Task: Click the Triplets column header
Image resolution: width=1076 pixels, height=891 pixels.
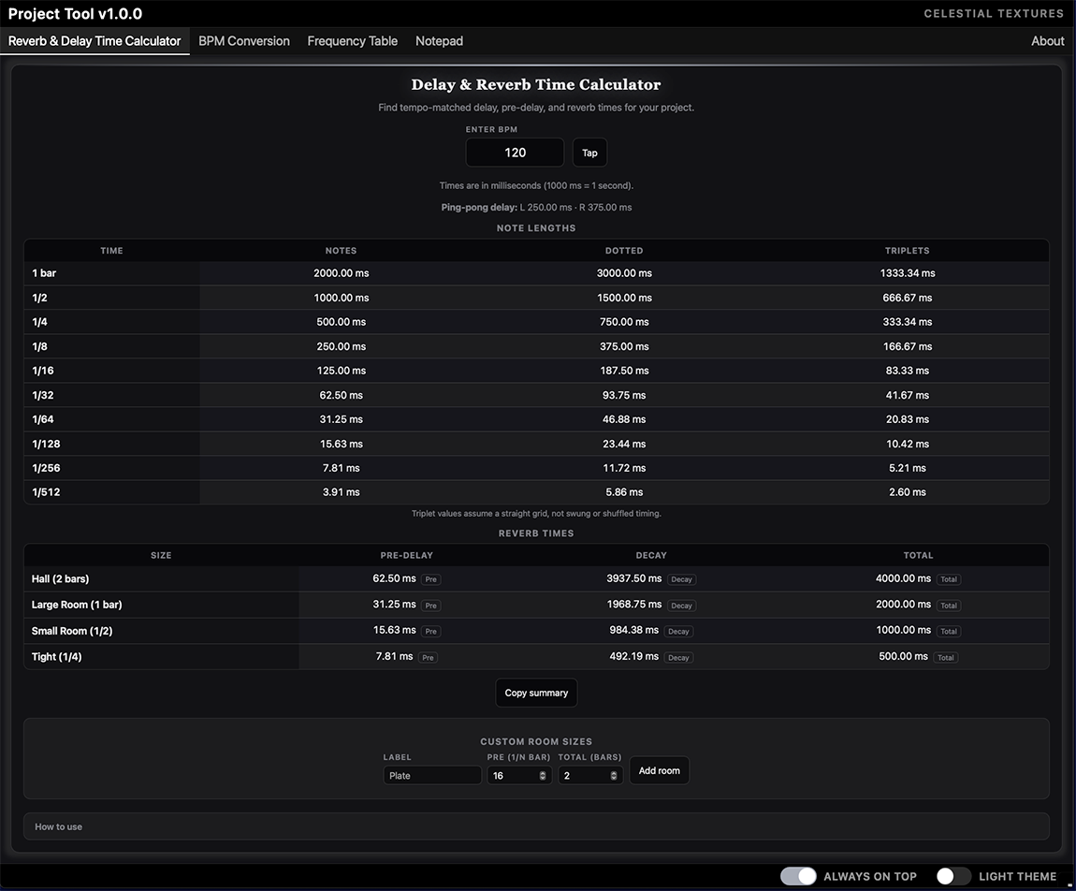Action: tap(908, 251)
